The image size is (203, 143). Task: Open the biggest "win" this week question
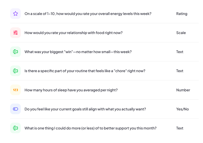click(78, 52)
